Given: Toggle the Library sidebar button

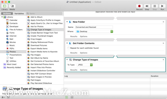Looking at the screenshot, I should point(4,6).
